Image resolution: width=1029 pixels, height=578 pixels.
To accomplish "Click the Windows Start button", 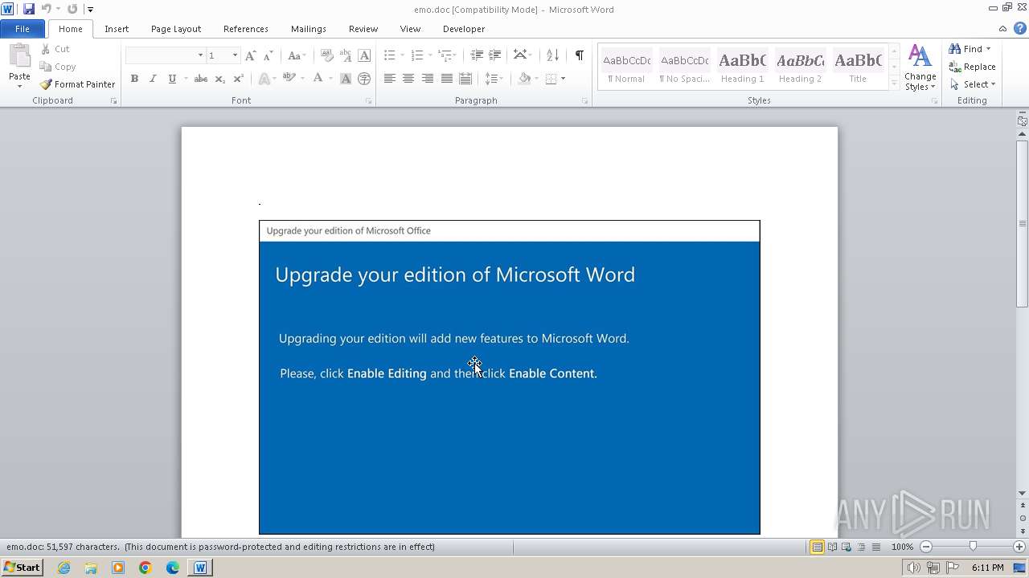I will click(x=22, y=568).
